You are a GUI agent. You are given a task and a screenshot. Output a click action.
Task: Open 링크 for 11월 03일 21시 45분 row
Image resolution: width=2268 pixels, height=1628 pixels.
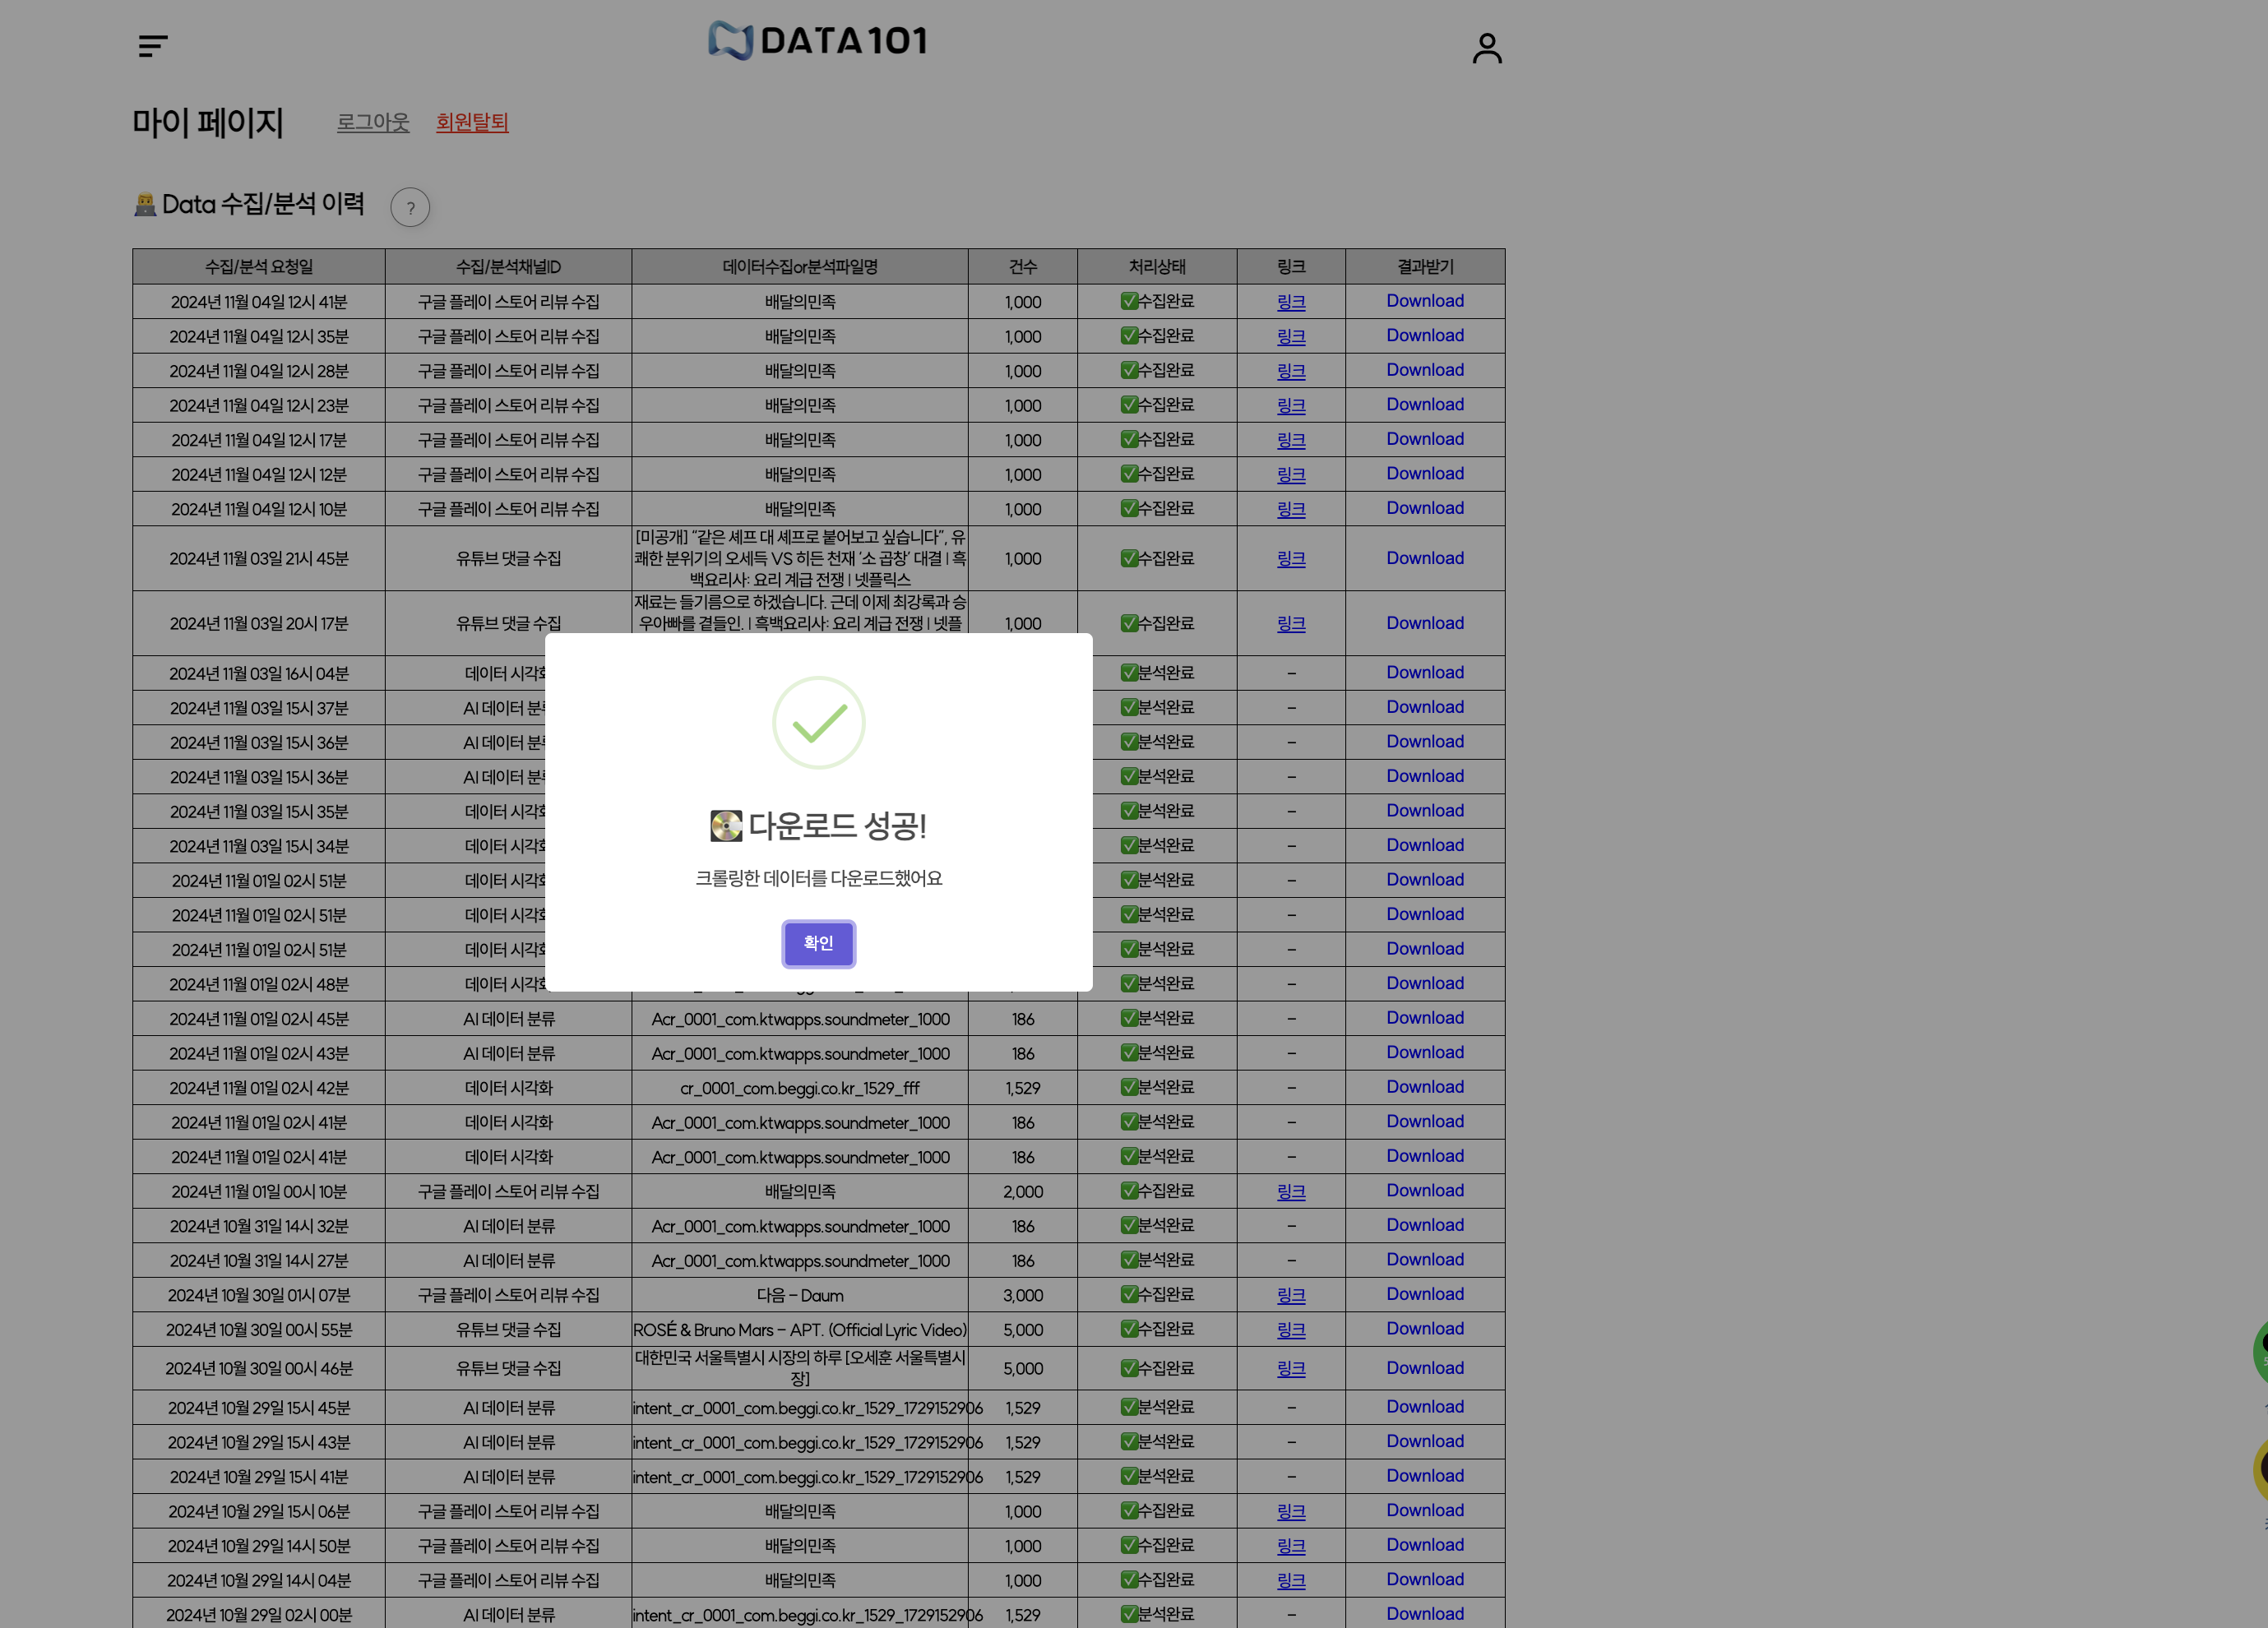tap(1290, 559)
